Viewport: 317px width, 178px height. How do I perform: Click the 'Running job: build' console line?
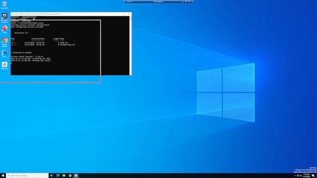click(x=31, y=60)
